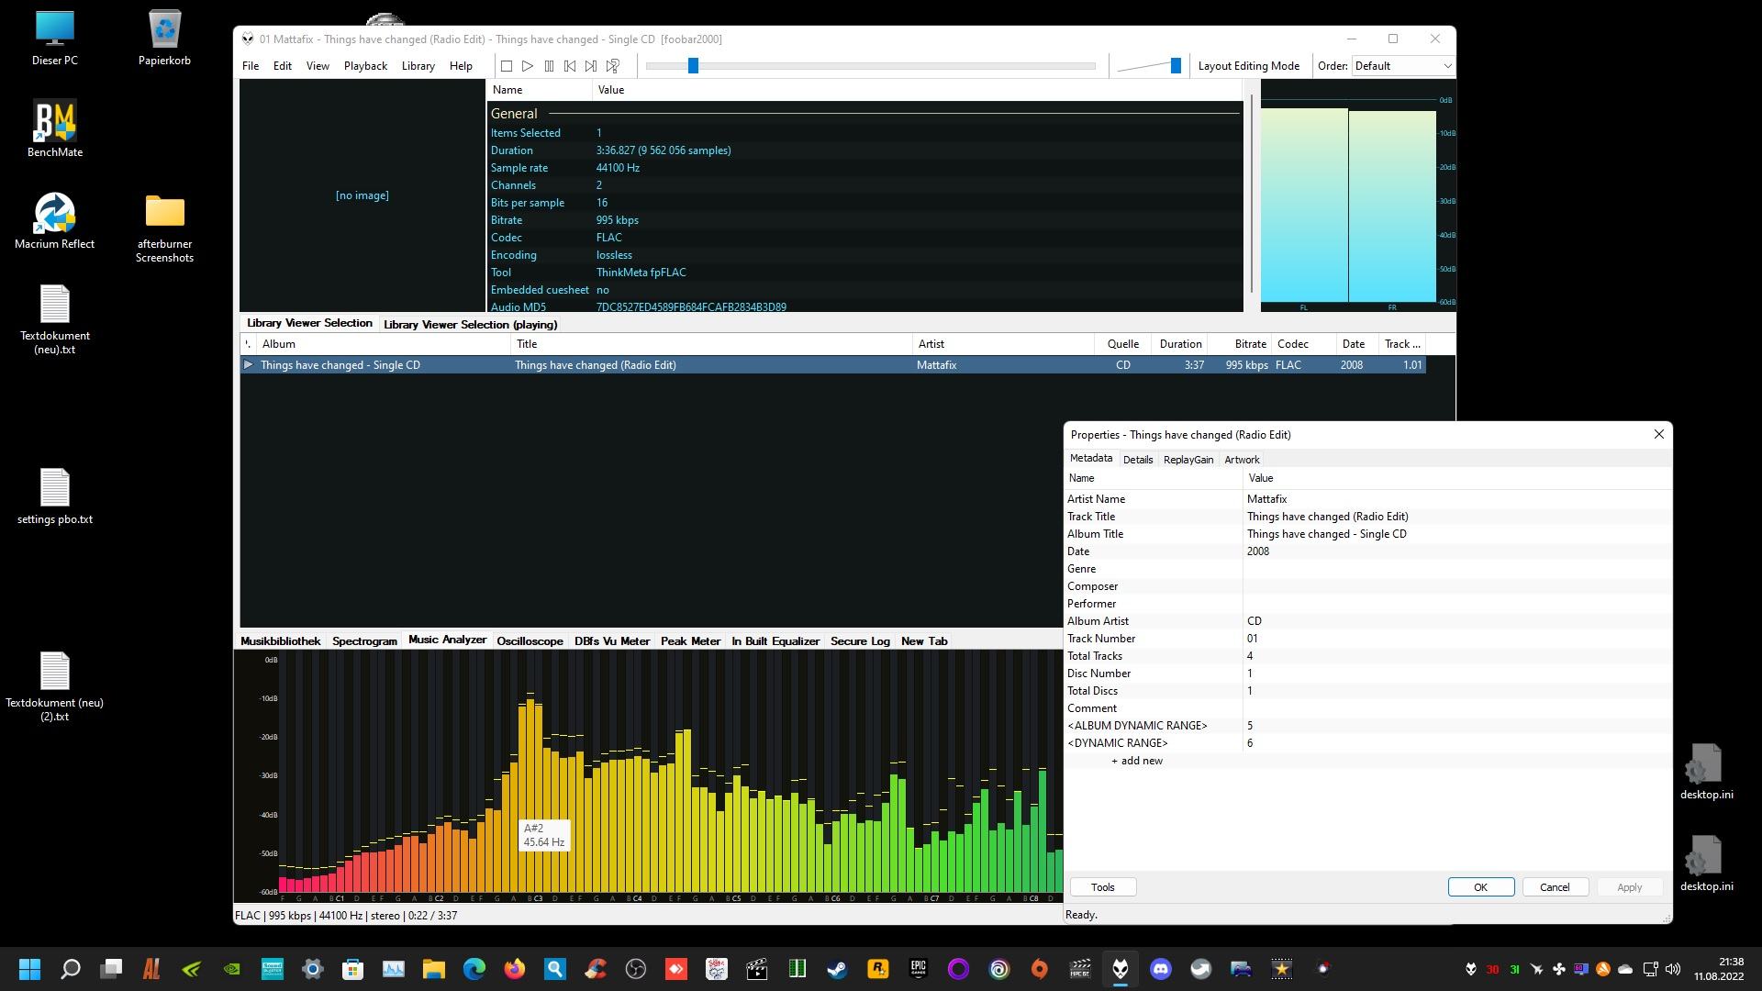The width and height of the screenshot is (1762, 991).
Task: Adjust the seek bar position handle
Action: coord(694,66)
